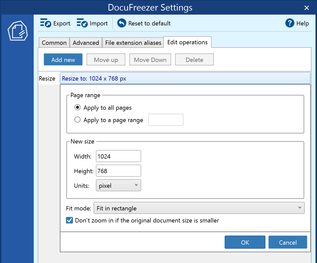
Task: Click the Width input field
Action: pos(118,156)
